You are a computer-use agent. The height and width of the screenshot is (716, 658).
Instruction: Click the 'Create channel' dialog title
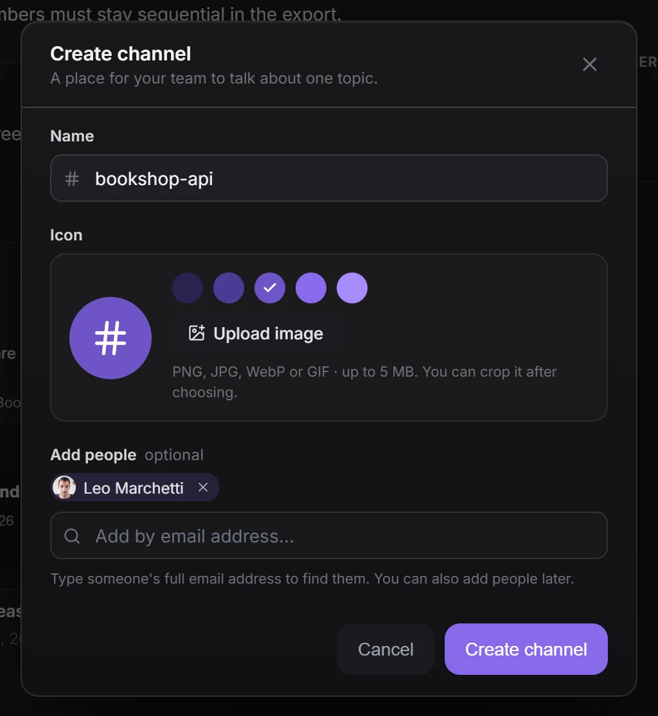click(121, 54)
